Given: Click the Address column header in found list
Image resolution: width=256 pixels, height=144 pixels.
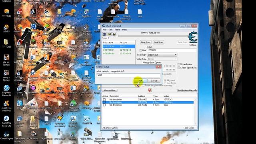Looking at the screenshot, I should [108, 42].
